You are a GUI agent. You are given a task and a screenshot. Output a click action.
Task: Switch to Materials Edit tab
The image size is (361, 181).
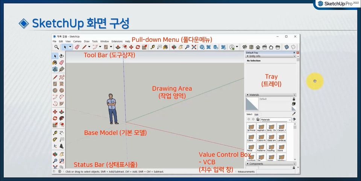click(x=256, y=114)
